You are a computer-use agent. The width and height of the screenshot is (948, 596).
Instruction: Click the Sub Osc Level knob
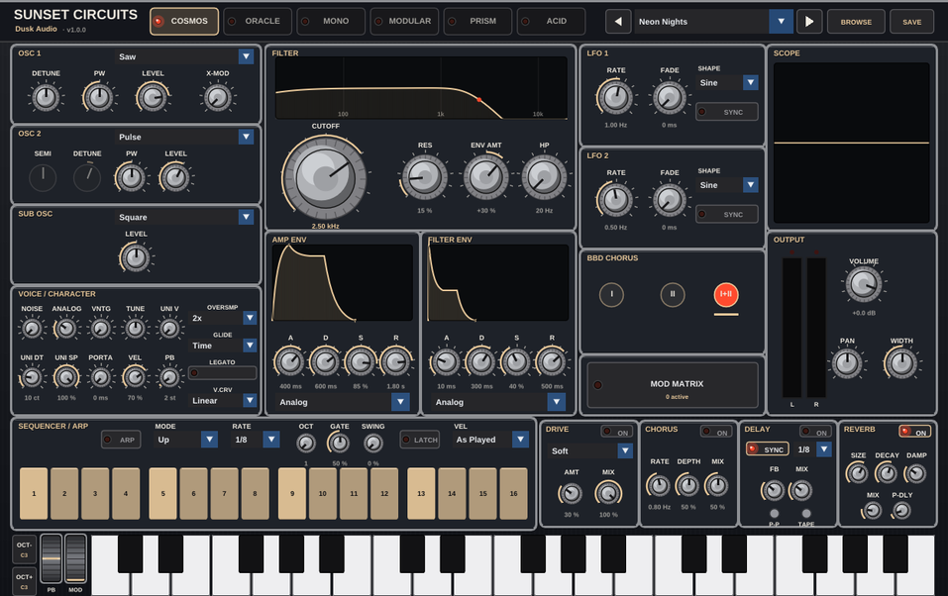136,257
